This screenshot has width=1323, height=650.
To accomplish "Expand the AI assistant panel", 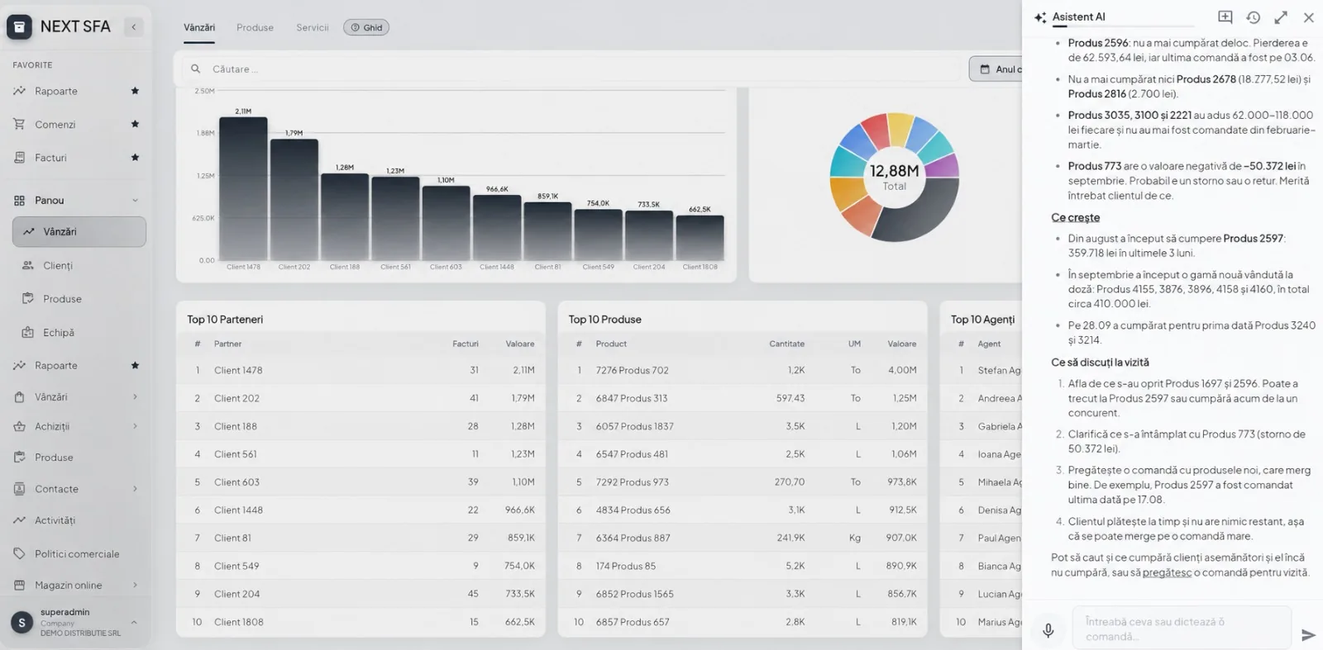I will [x=1281, y=17].
